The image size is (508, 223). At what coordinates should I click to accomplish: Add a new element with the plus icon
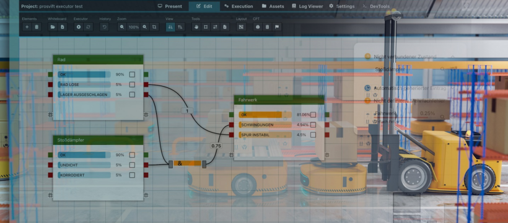click(27, 27)
